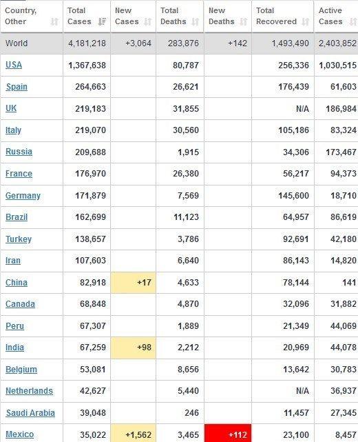
Task: Select the Netherlands link
Action: [x=30, y=391]
